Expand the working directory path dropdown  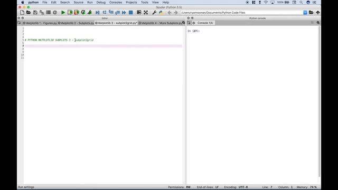tap(305, 13)
